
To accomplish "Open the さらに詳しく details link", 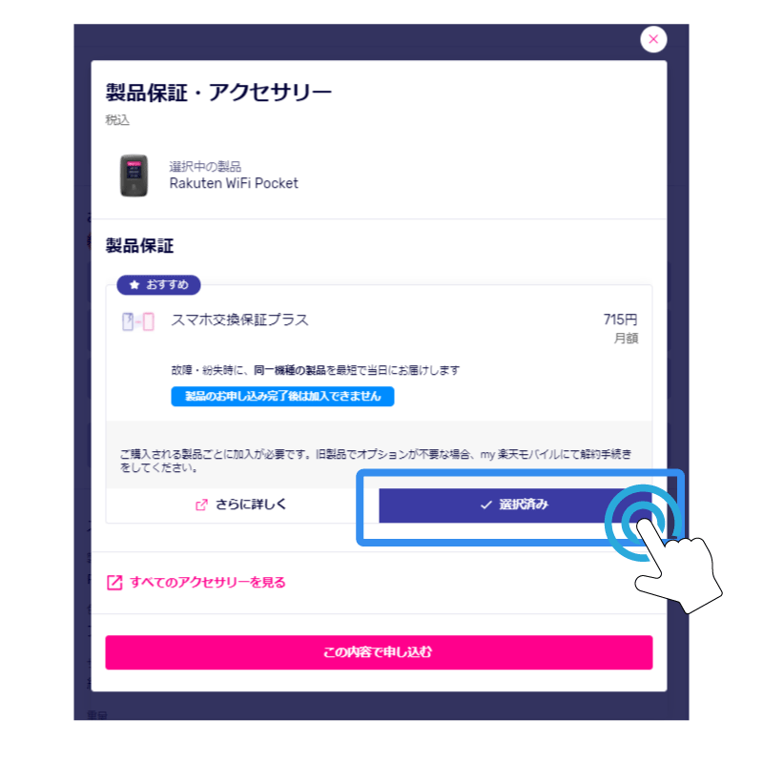I will click(x=241, y=505).
